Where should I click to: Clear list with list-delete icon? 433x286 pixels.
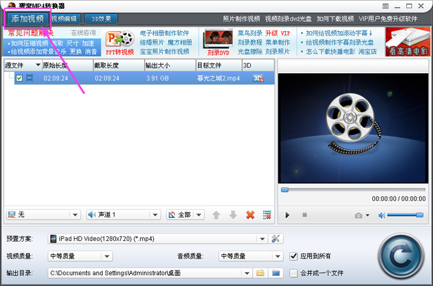point(267,215)
